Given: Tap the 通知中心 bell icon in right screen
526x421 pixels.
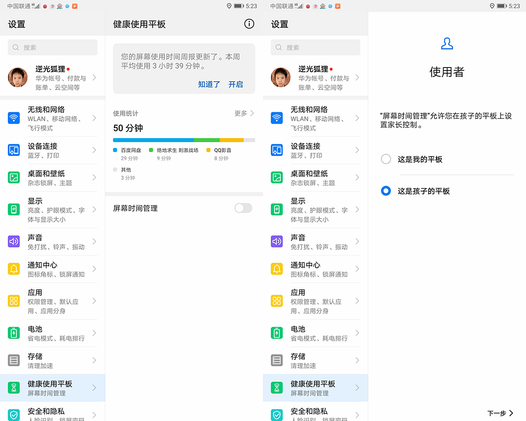Looking at the screenshot, I should pyautogui.click(x=277, y=269).
